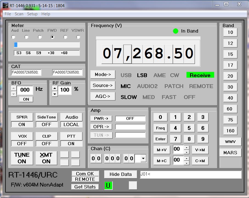Click the Hide Data button

[x=120, y=174]
